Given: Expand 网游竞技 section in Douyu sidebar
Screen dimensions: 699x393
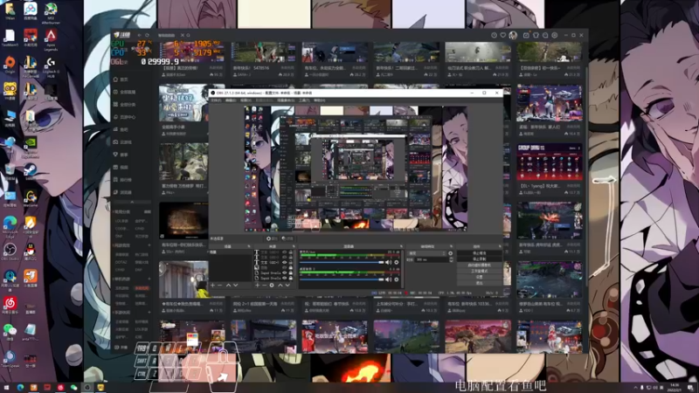Looking at the screenshot, I should click(x=149, y=245).
